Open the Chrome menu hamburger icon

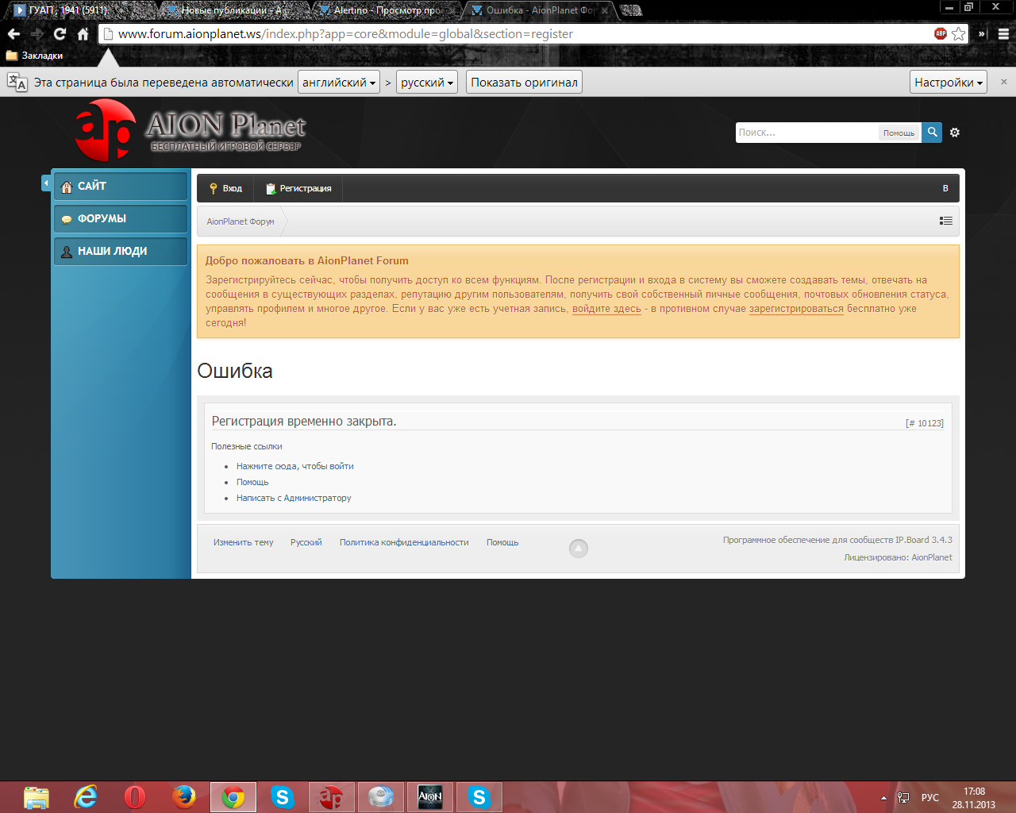[x=1003, y=34]
